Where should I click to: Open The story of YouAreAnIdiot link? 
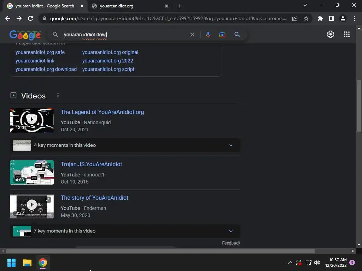pyautogui.click(x=94, y=198)
